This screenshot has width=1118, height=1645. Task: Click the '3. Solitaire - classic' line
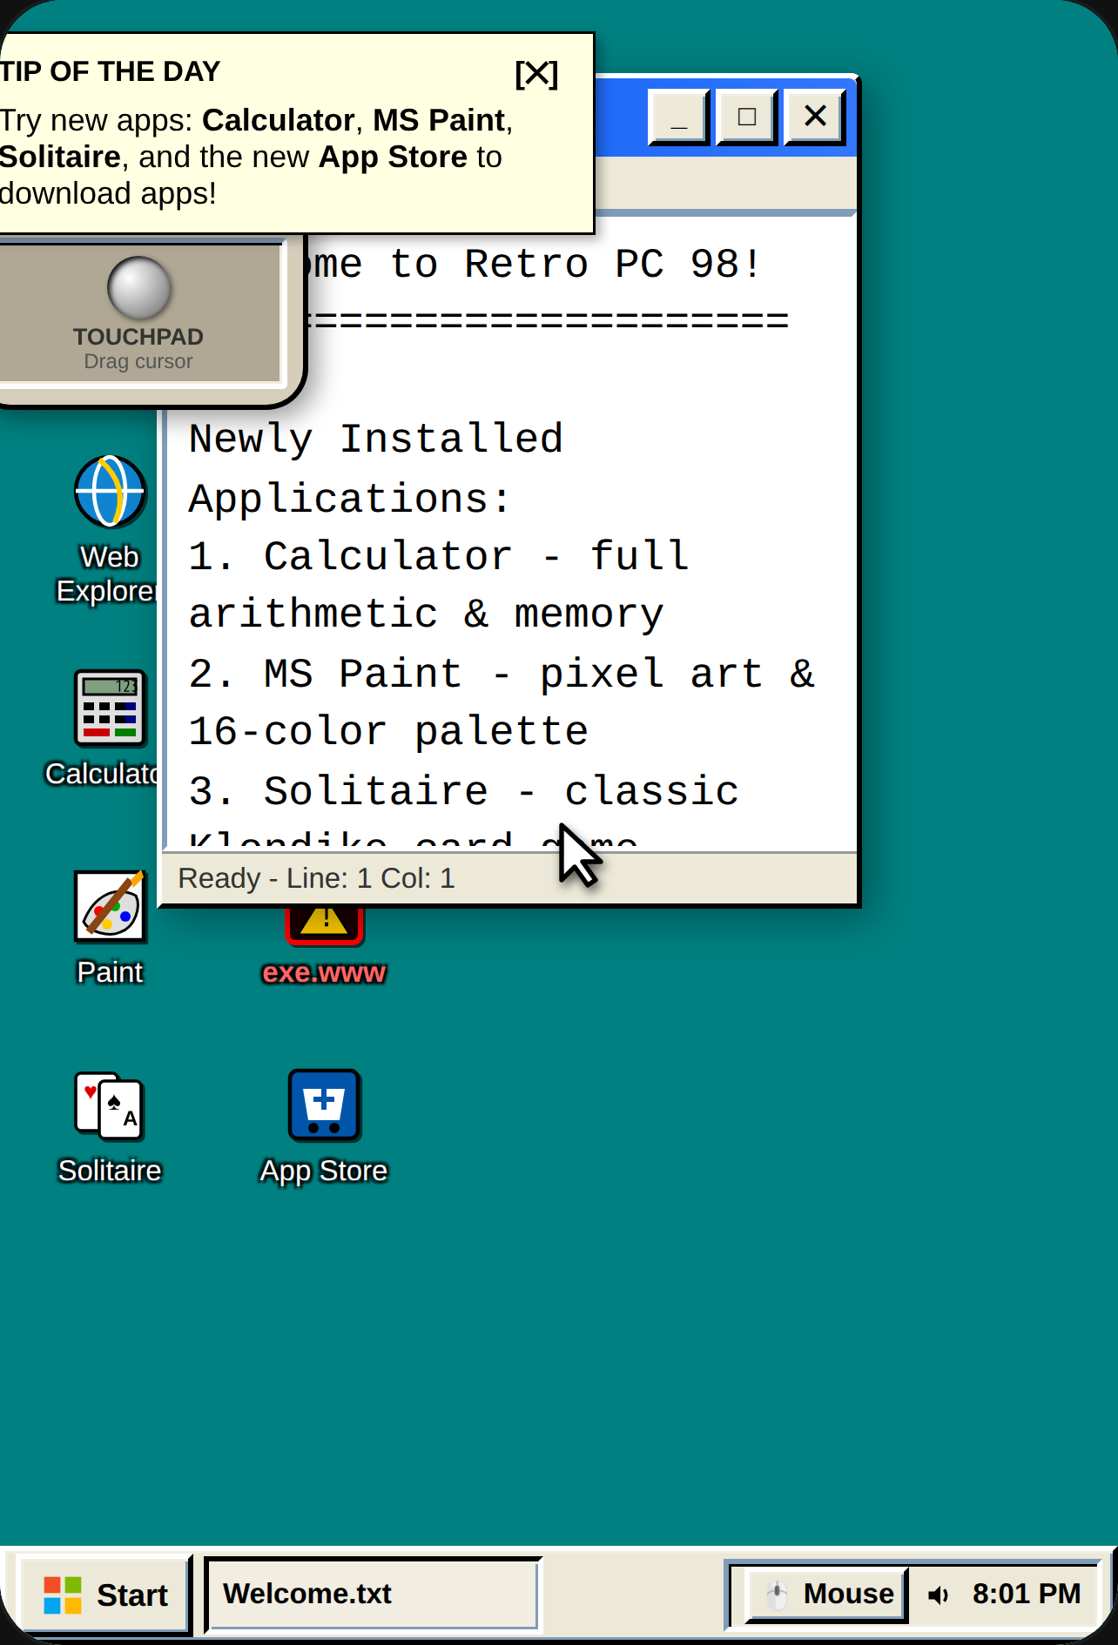tap(464, 791)
